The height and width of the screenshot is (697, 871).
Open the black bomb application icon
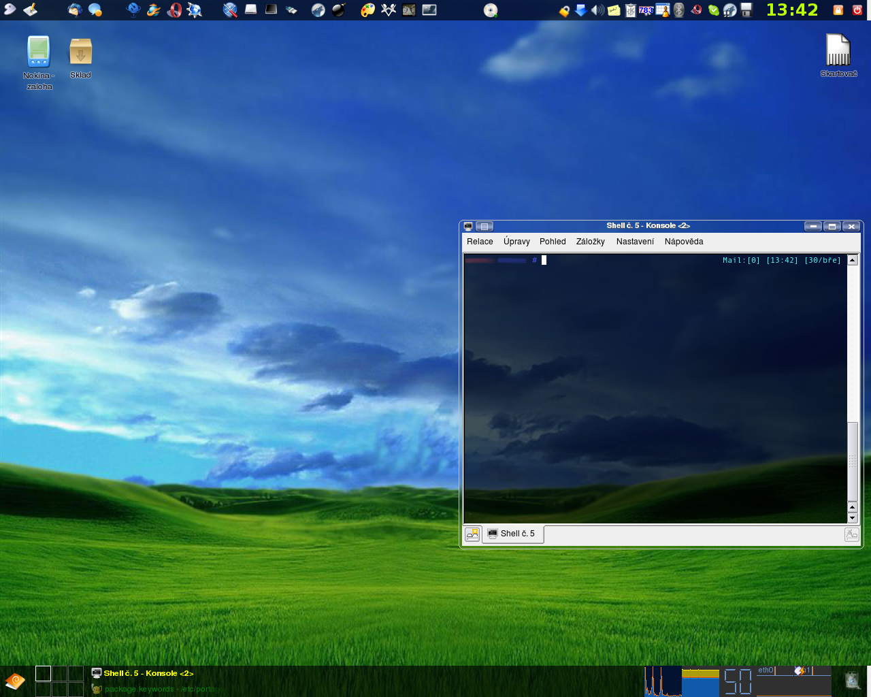click(339, 10)
